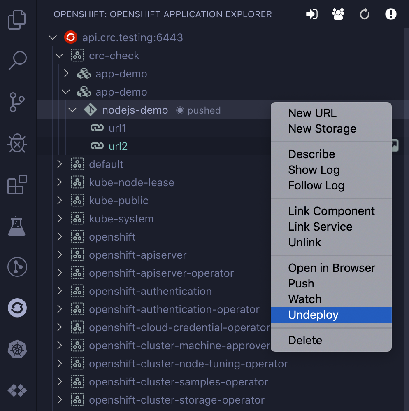Expand the openshift-authentication project
Screen dimensions: 409x411
tap(60, 291)
